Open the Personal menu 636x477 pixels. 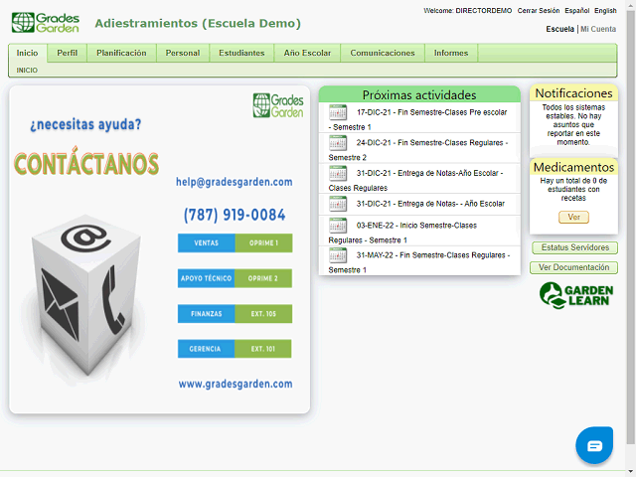[183, 53]
